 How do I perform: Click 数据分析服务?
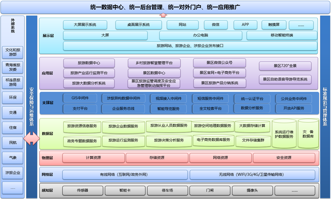[x=252, y=108]
